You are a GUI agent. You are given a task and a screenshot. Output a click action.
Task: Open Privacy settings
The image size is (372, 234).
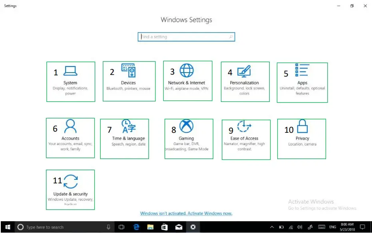coord(302,139)
